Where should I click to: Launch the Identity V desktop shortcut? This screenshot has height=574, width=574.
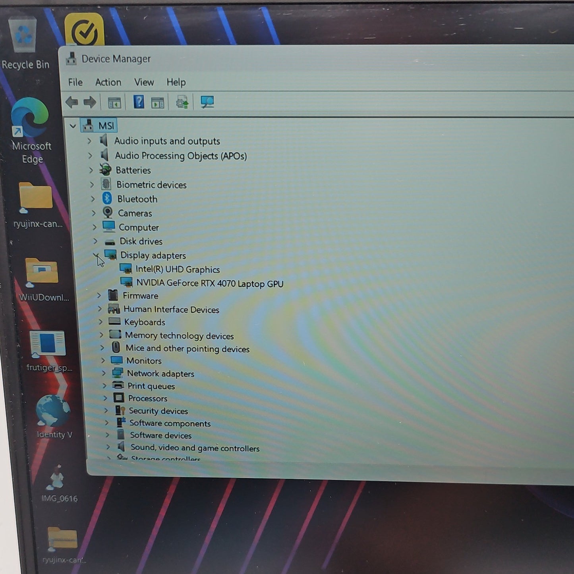[x=54, y=417]
